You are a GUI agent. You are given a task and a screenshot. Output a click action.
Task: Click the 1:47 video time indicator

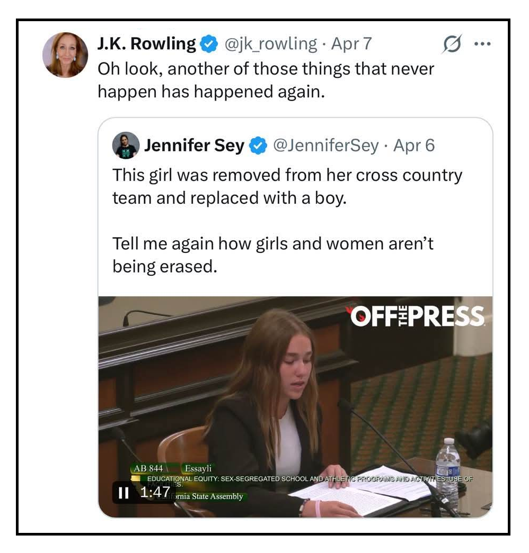click(x=155, y=493)
